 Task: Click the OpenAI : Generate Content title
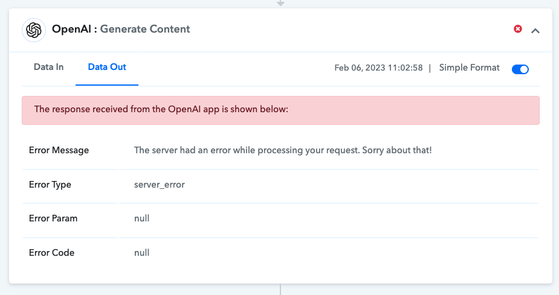pyautogui.click(x=121, y=29)
